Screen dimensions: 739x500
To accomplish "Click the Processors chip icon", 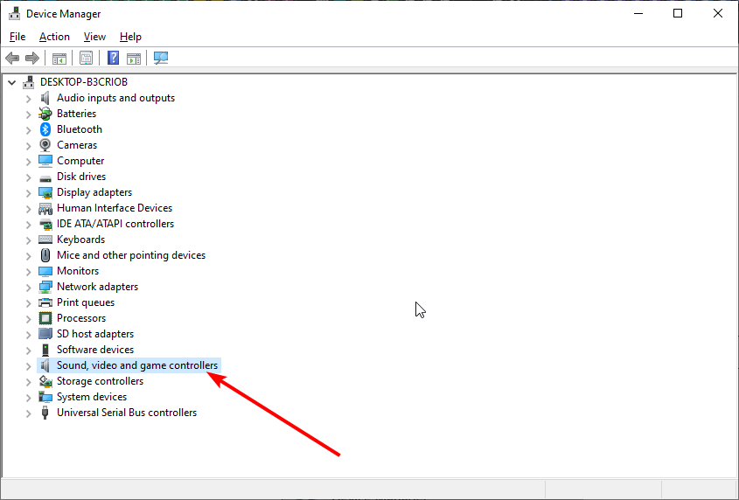I will [45, 318].
